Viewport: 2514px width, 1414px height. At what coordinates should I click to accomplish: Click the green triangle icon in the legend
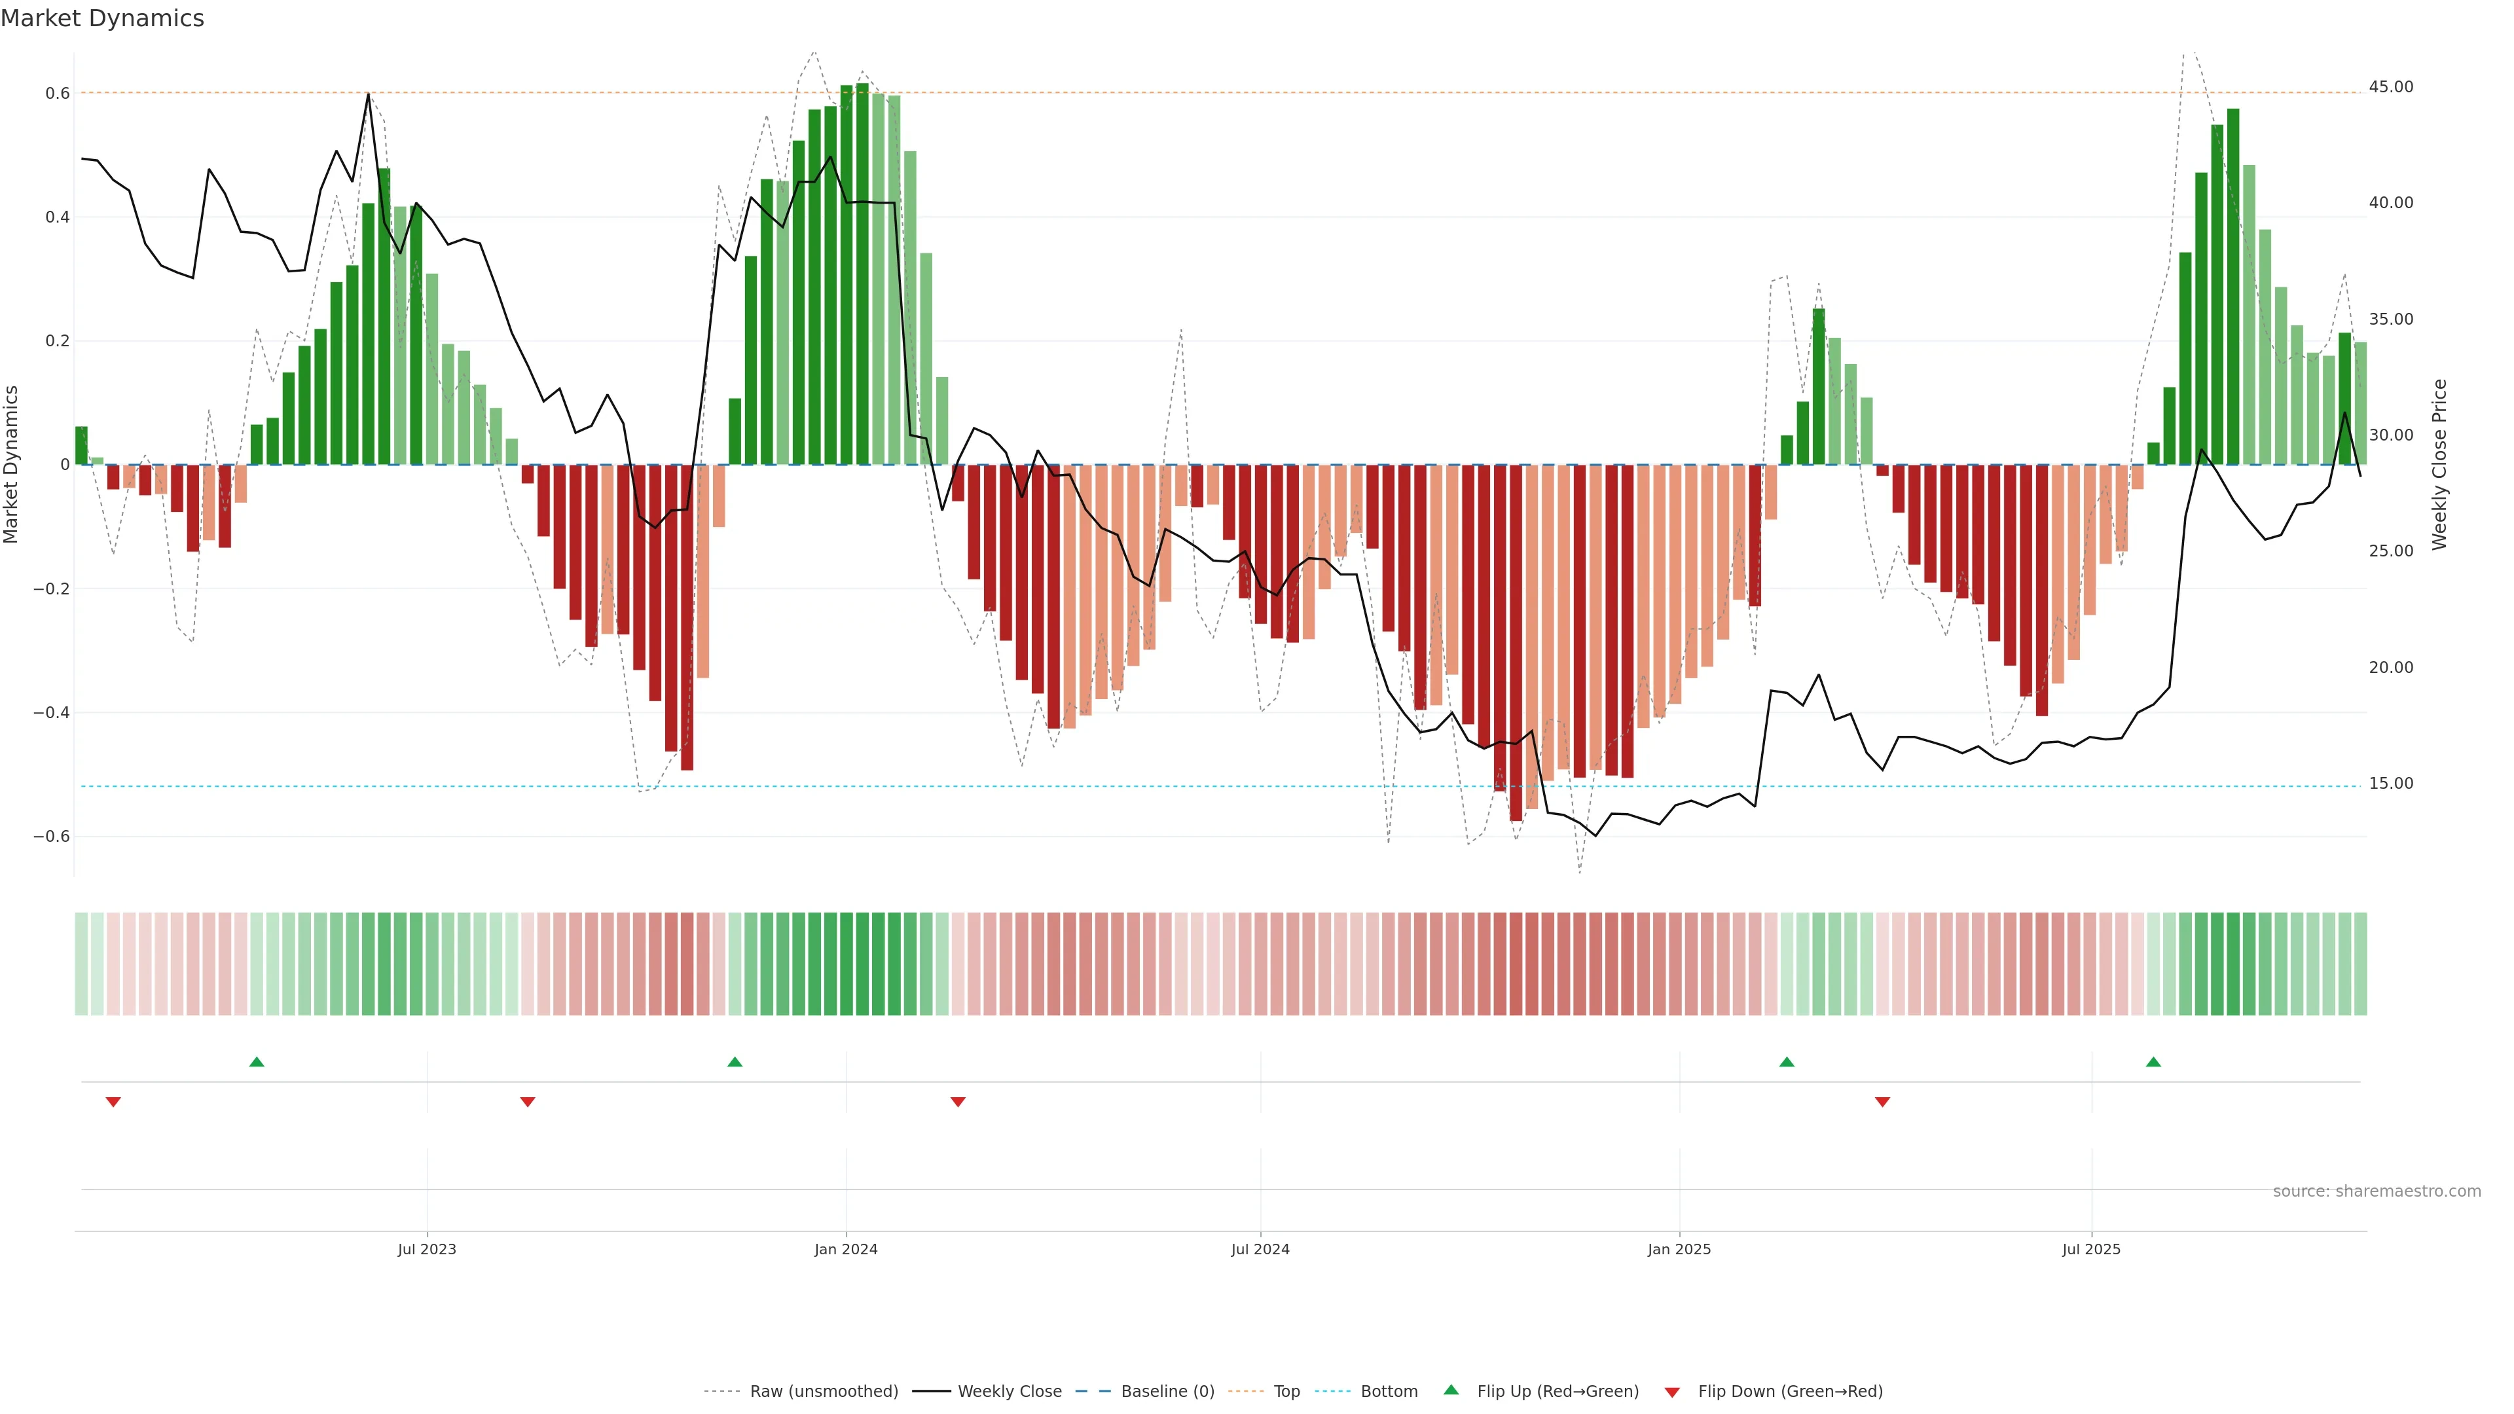click(x=1451, y=1390)
